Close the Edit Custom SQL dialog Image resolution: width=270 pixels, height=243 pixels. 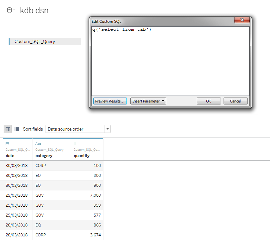click(242, 20)
